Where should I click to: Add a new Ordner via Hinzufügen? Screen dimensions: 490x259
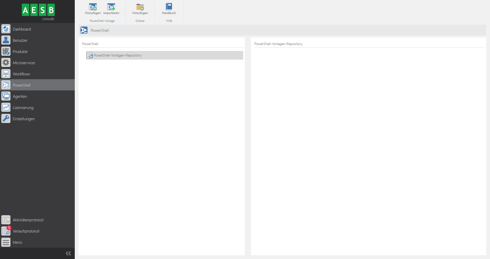[140, 8]
